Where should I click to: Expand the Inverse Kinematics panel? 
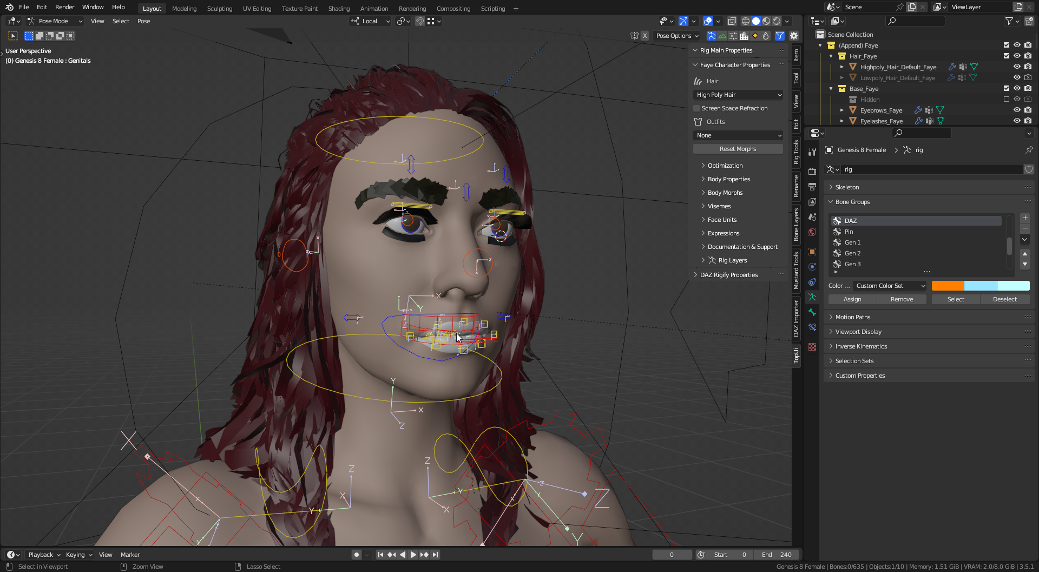pos(929,346)
